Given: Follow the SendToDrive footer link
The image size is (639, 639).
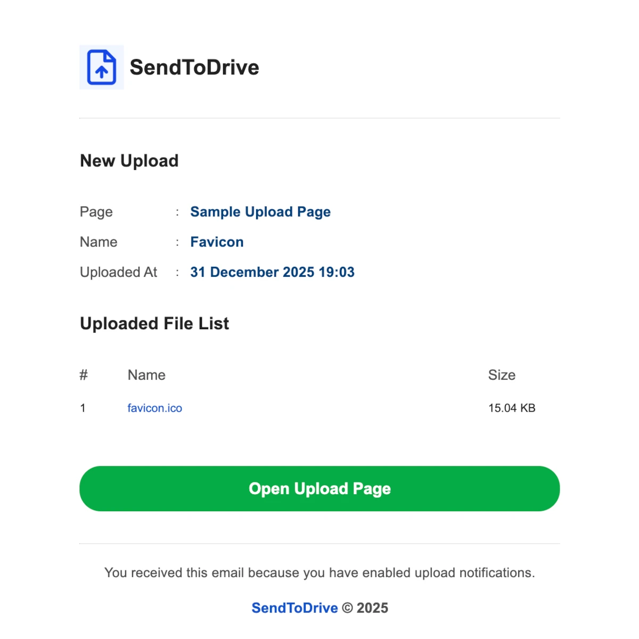Looking at the screenshot, I should click(294, 608).
